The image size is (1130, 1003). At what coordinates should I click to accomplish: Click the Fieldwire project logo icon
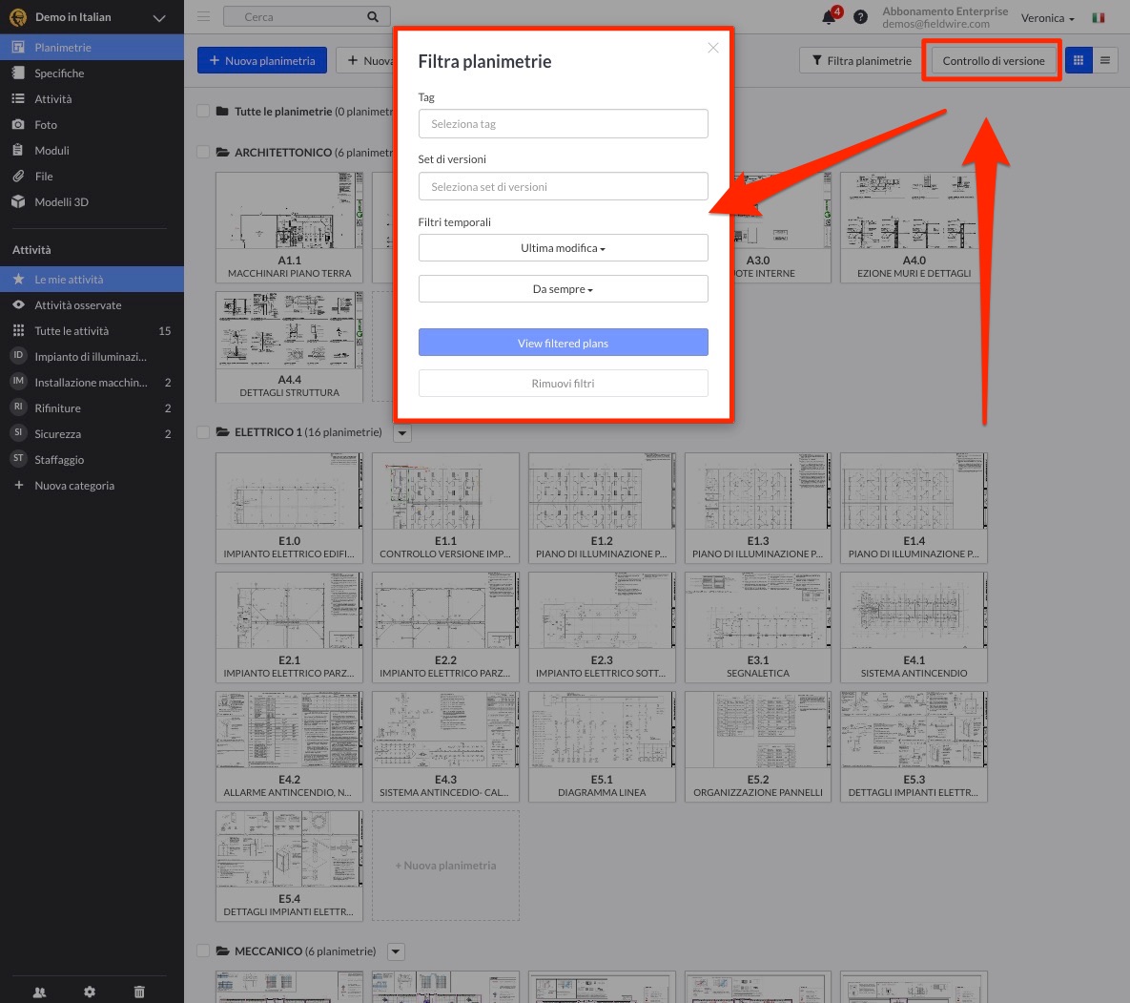tap(18, 17)
